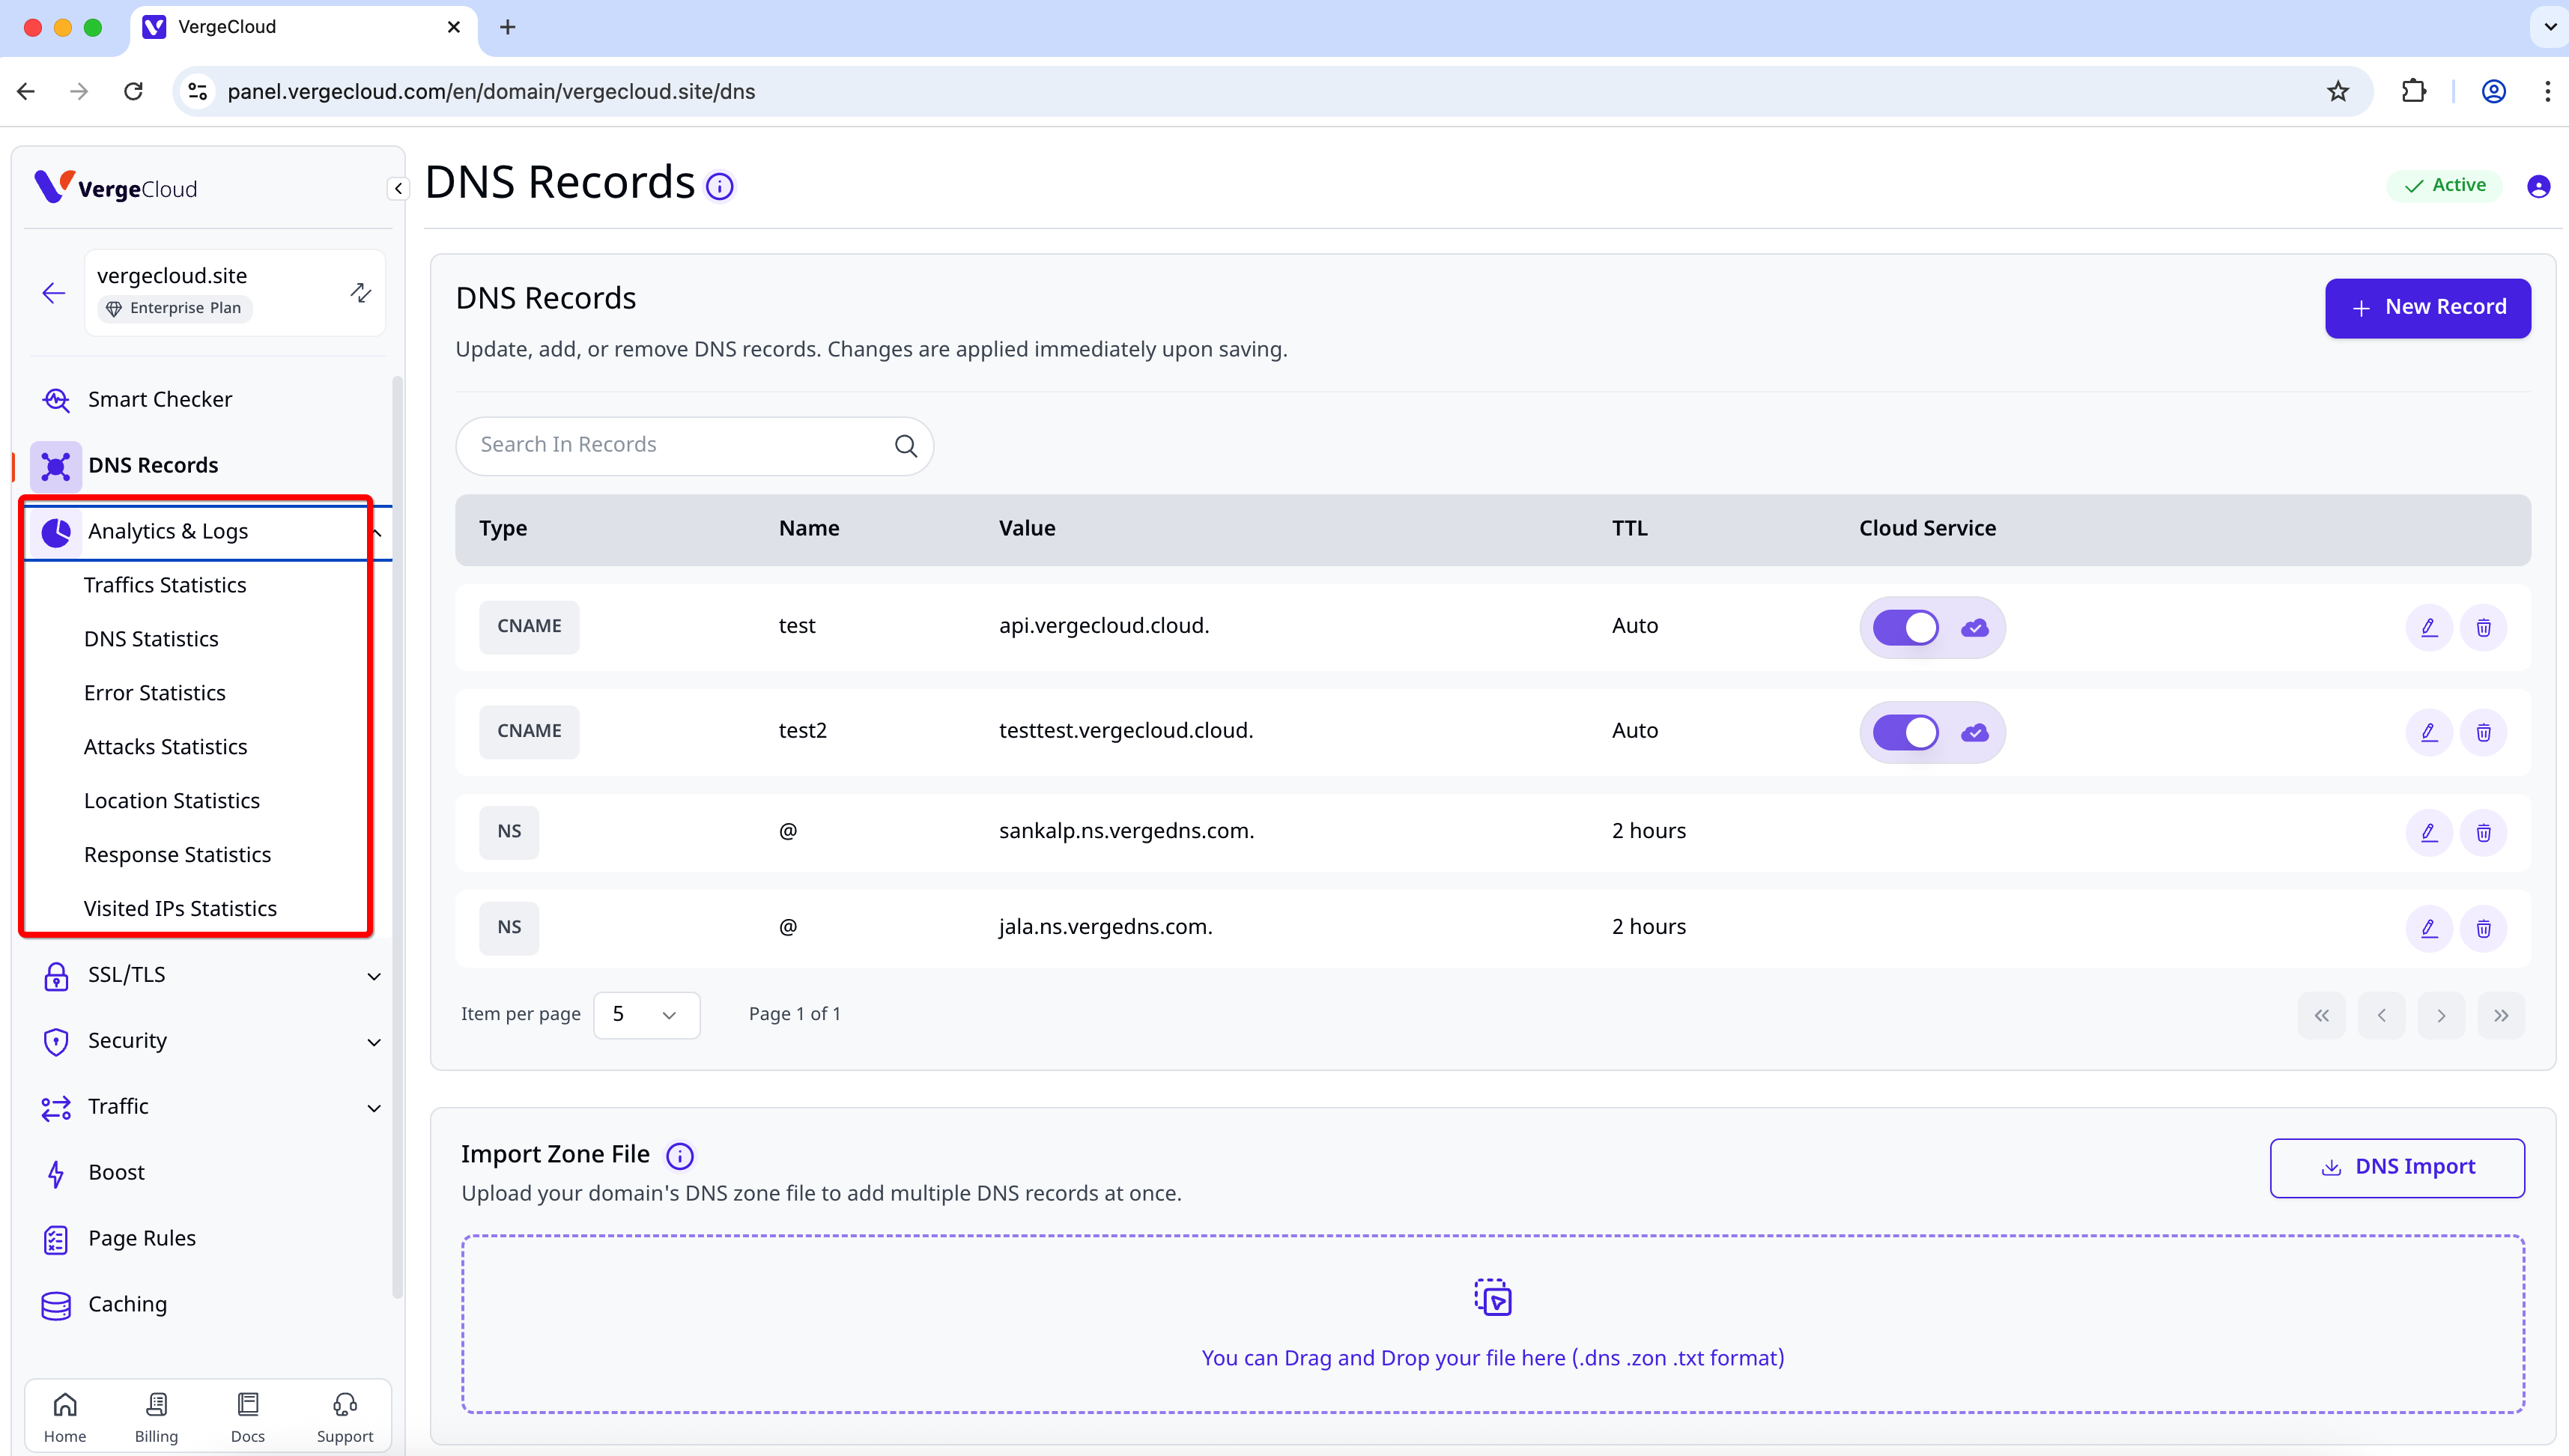Open Support from the bottom bar

pos(345,1417)
